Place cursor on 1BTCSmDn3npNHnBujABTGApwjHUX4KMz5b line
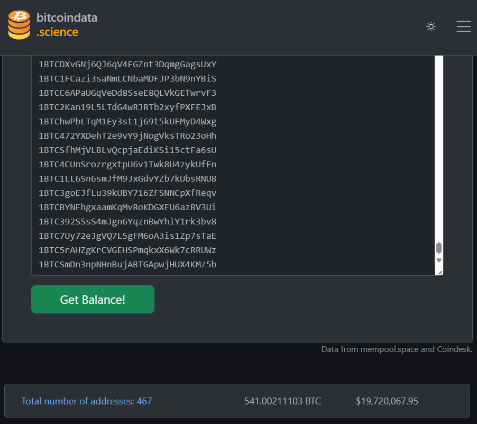Screen dimensions: 477x424 (127, 264)
